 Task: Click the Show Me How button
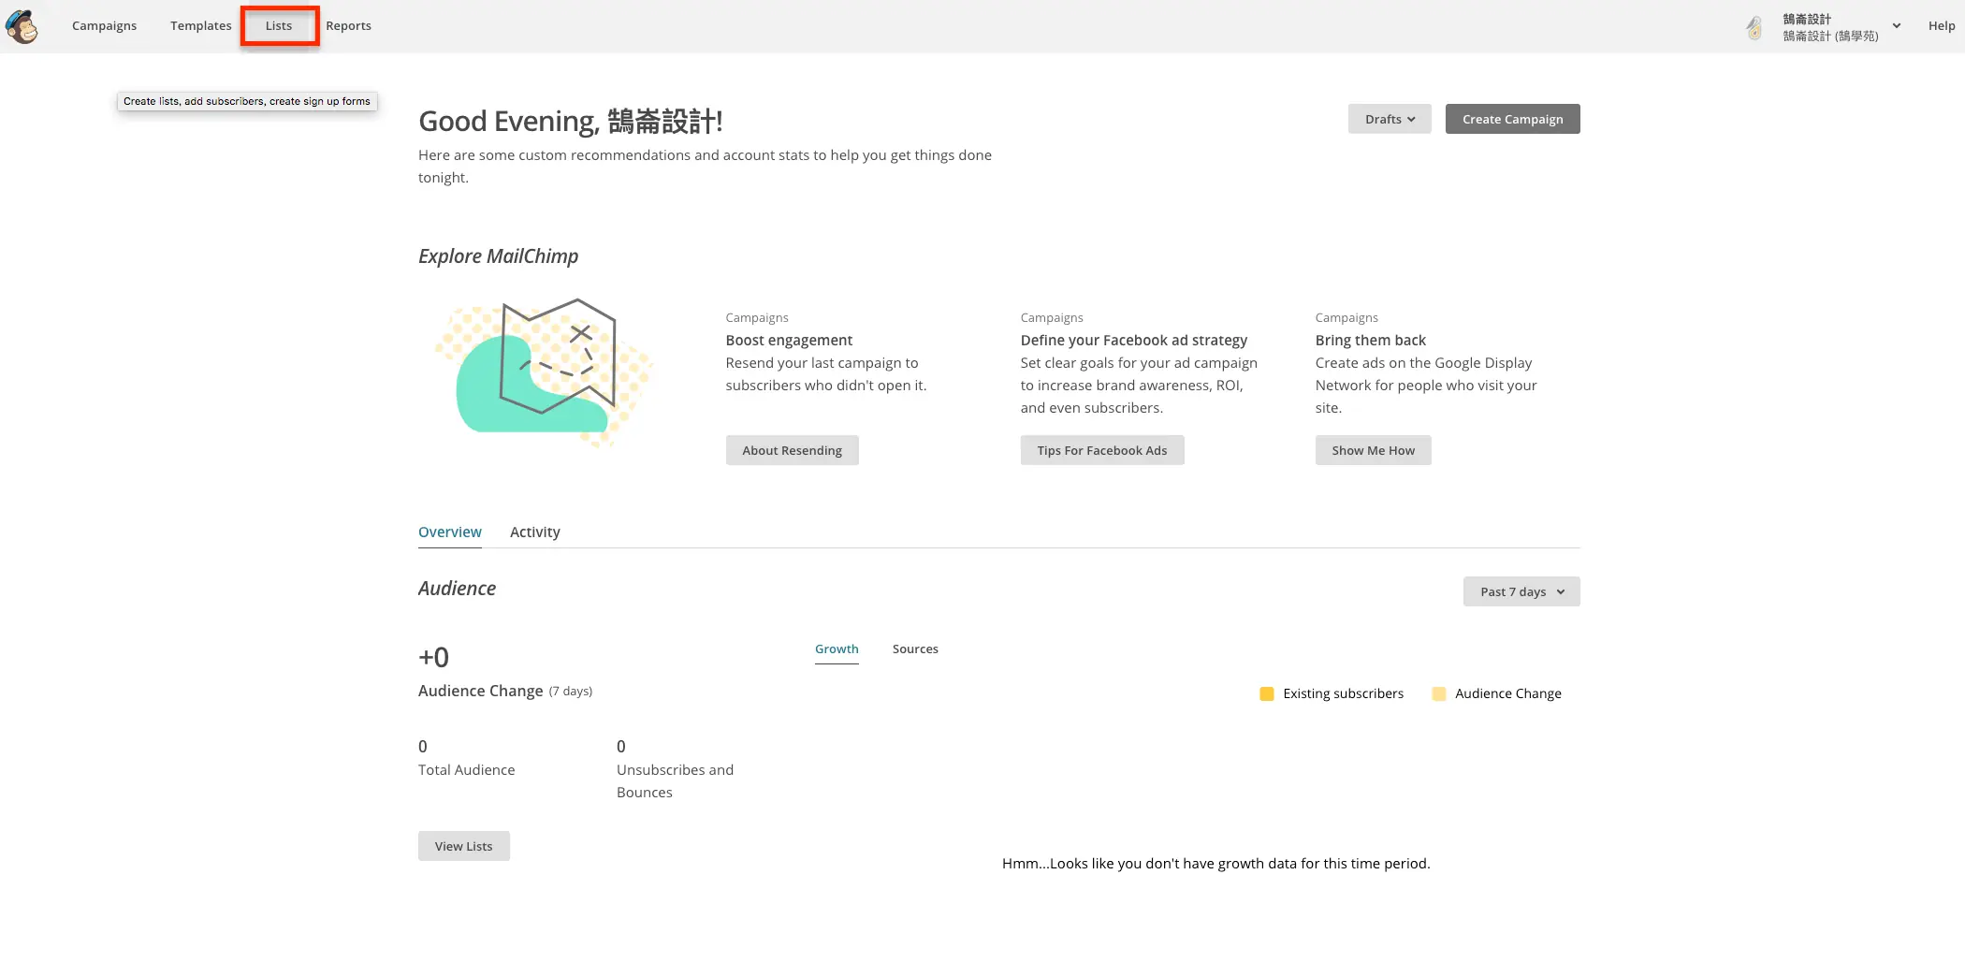(x=1373, y=450)
